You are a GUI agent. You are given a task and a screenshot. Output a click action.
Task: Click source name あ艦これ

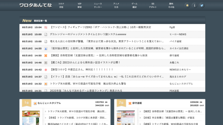(174, 62)
